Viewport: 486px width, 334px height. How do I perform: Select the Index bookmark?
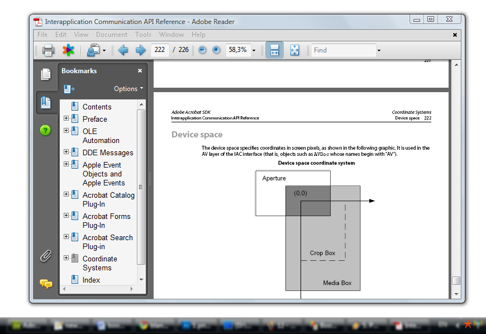pyautogui.click(x=91, y=280)
